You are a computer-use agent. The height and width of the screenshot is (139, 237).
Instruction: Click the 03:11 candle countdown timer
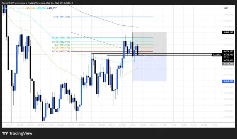click(226, 57)
